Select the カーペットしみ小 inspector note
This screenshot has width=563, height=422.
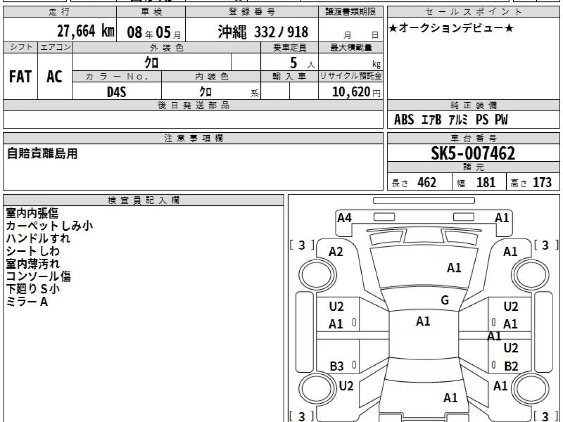[49, 226]
